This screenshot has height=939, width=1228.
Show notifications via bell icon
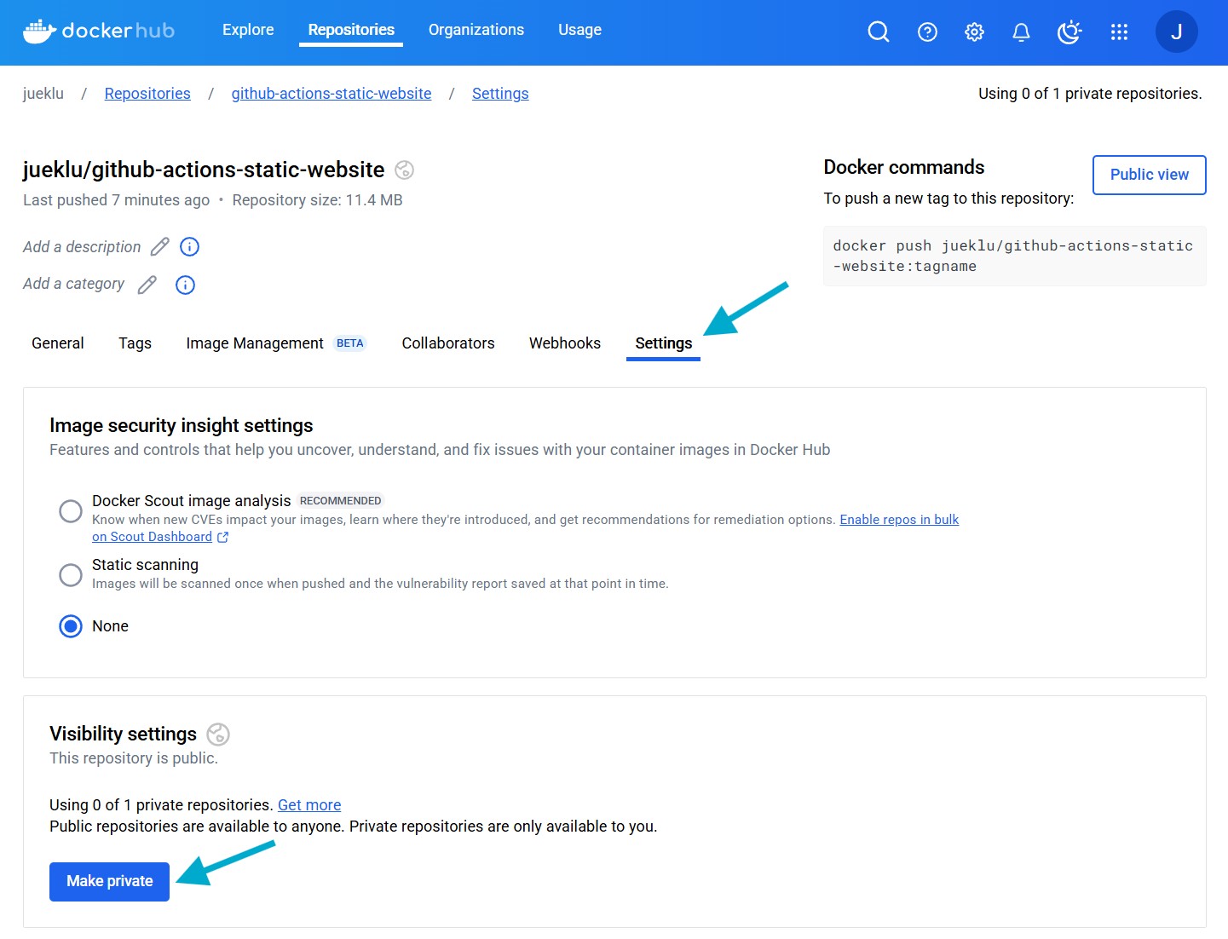click(1021, 32)
